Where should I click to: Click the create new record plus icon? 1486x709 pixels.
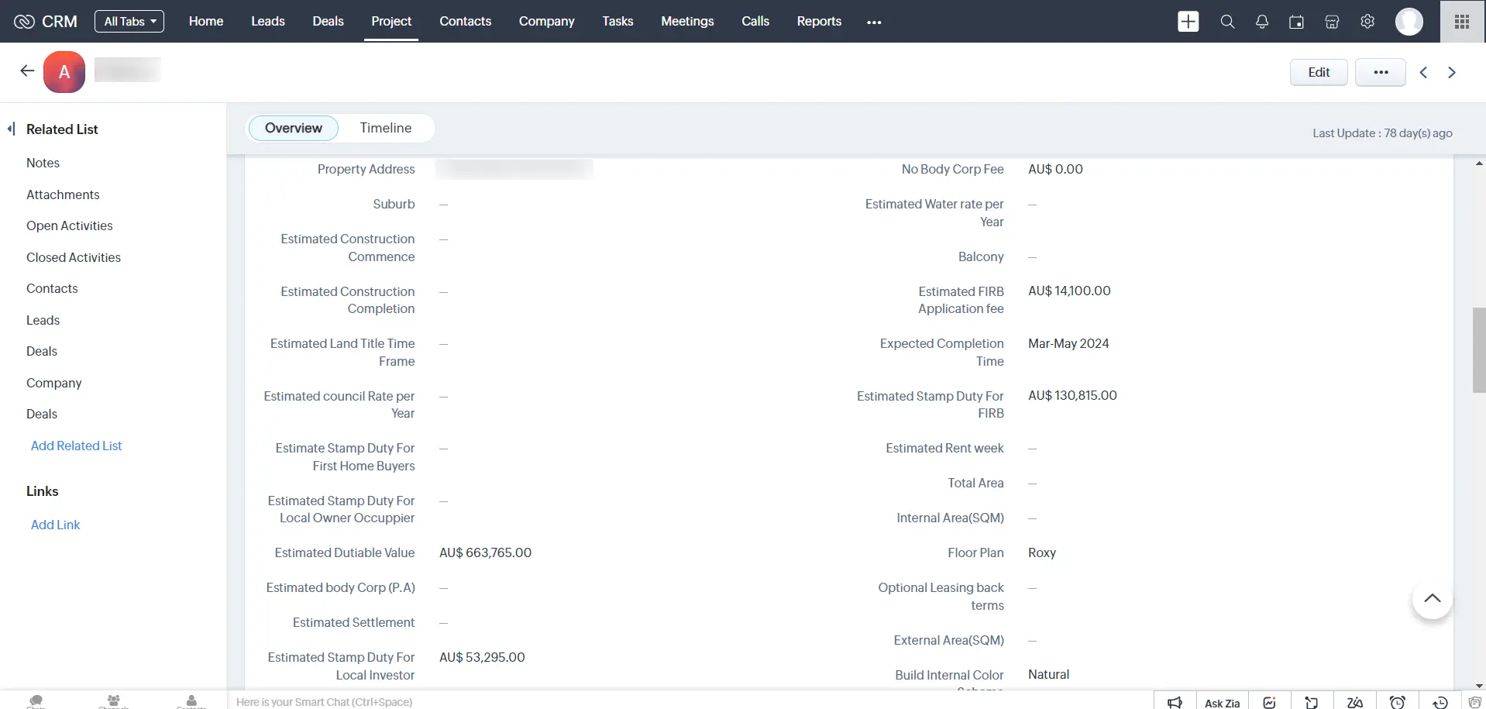[x=1188, y=21]
